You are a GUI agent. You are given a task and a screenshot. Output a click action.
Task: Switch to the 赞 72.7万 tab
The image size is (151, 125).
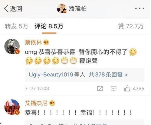point(131,26)
